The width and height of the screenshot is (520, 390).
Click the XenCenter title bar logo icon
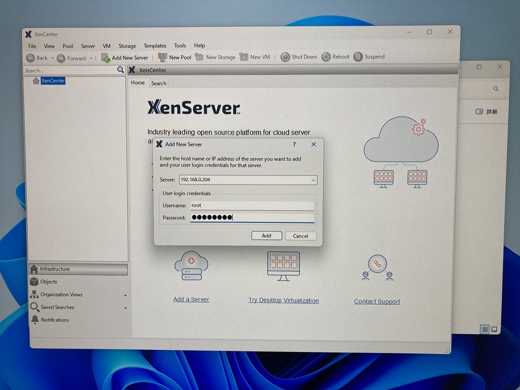[29, 34]
